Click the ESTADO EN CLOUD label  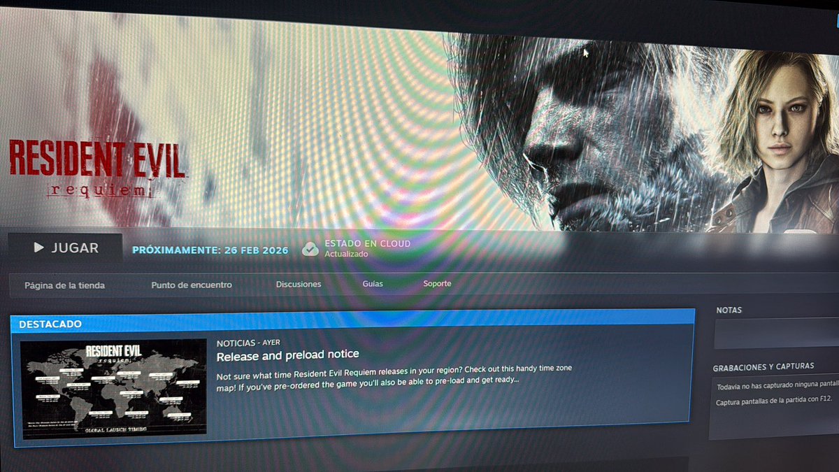pyautogui.click(x=368, y=243)
